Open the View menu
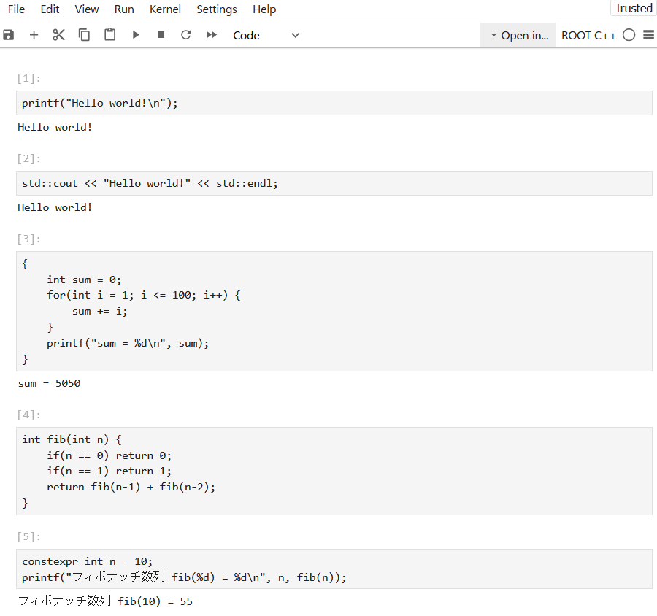 point(87,9)
